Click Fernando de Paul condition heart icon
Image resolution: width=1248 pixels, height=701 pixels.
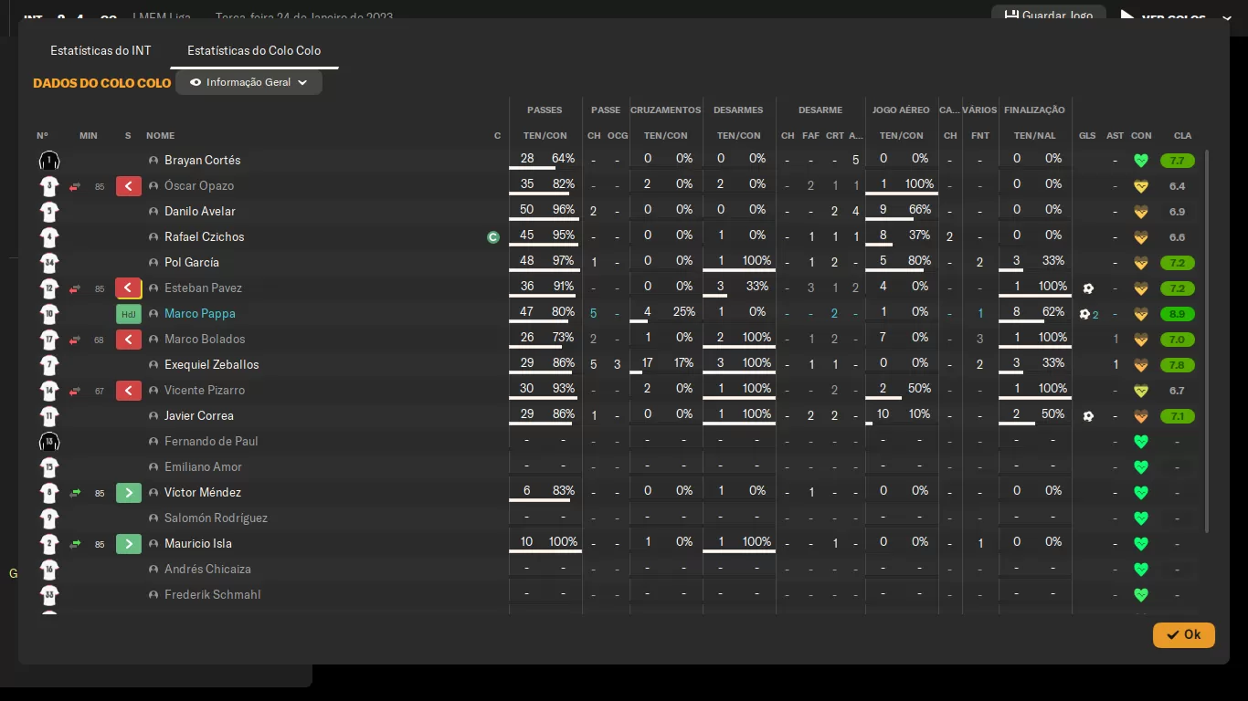click(x=1140, y=442)
